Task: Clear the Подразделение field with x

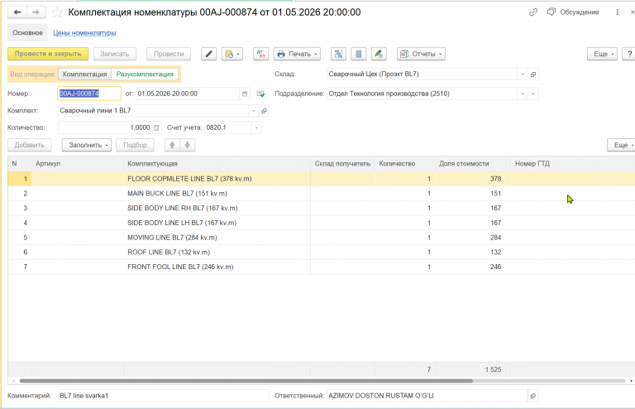Action: coord(533,94)
